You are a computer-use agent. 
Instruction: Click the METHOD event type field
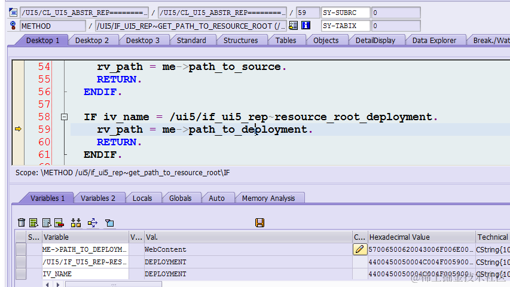pyautogui.click(x=53, y=26)
